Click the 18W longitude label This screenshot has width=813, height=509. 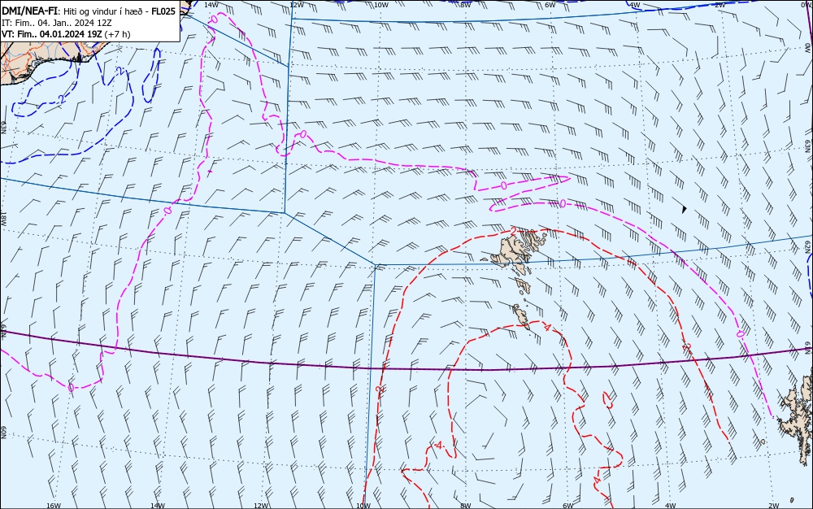click(3, 218)
